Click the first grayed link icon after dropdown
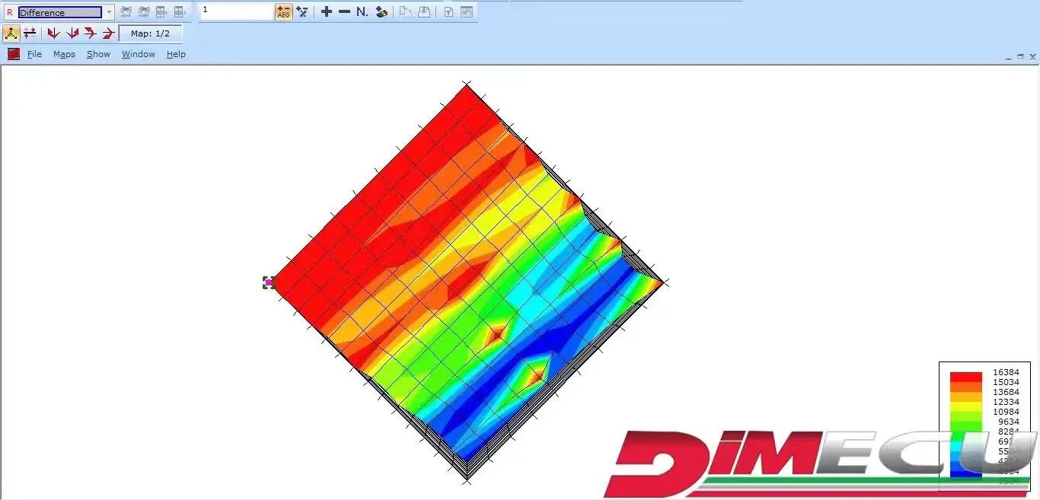This screenshot has width=1040, height=500. click(x=126, y=12)
